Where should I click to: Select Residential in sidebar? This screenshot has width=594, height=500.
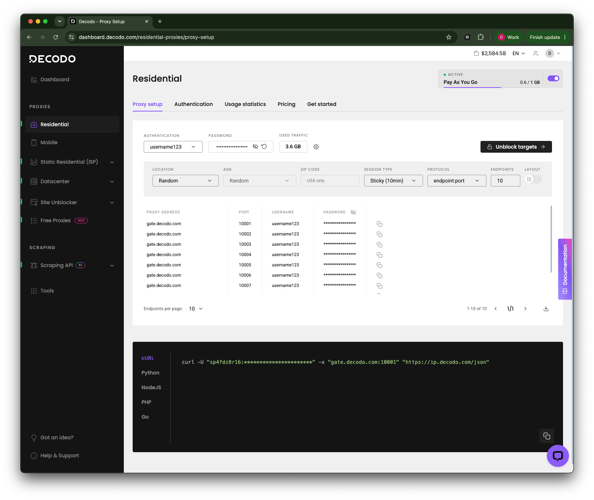pyautogui.click(x=72, y=124)
